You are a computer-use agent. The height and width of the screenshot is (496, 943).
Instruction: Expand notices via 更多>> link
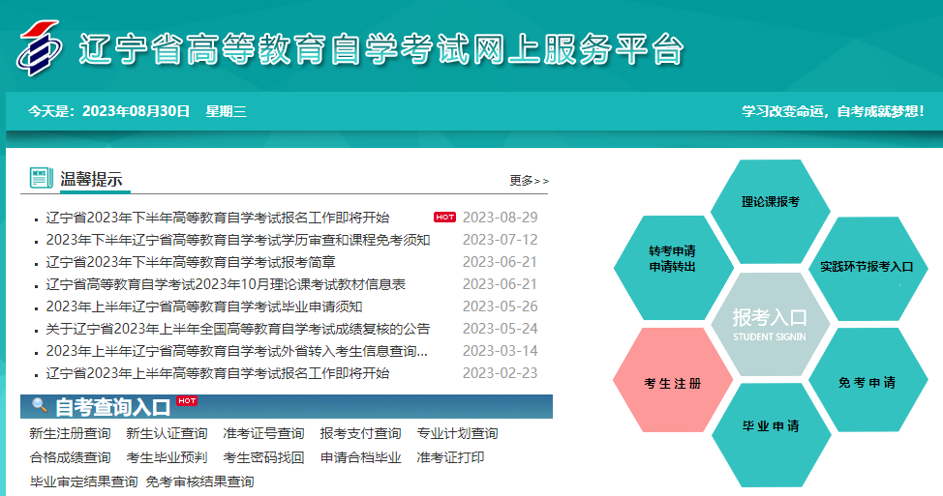[529, 180]
